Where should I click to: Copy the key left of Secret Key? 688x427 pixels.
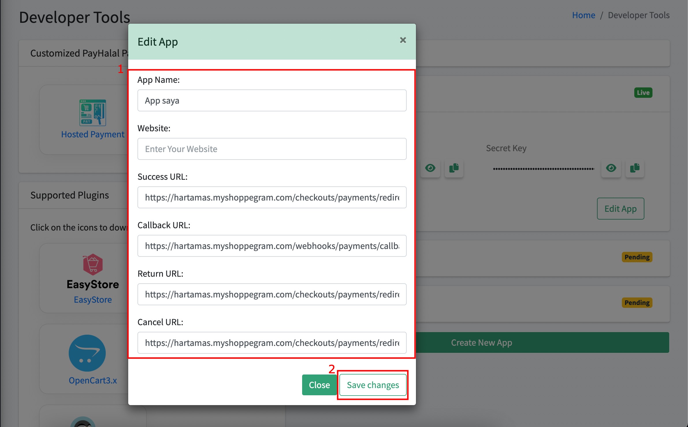454,168
